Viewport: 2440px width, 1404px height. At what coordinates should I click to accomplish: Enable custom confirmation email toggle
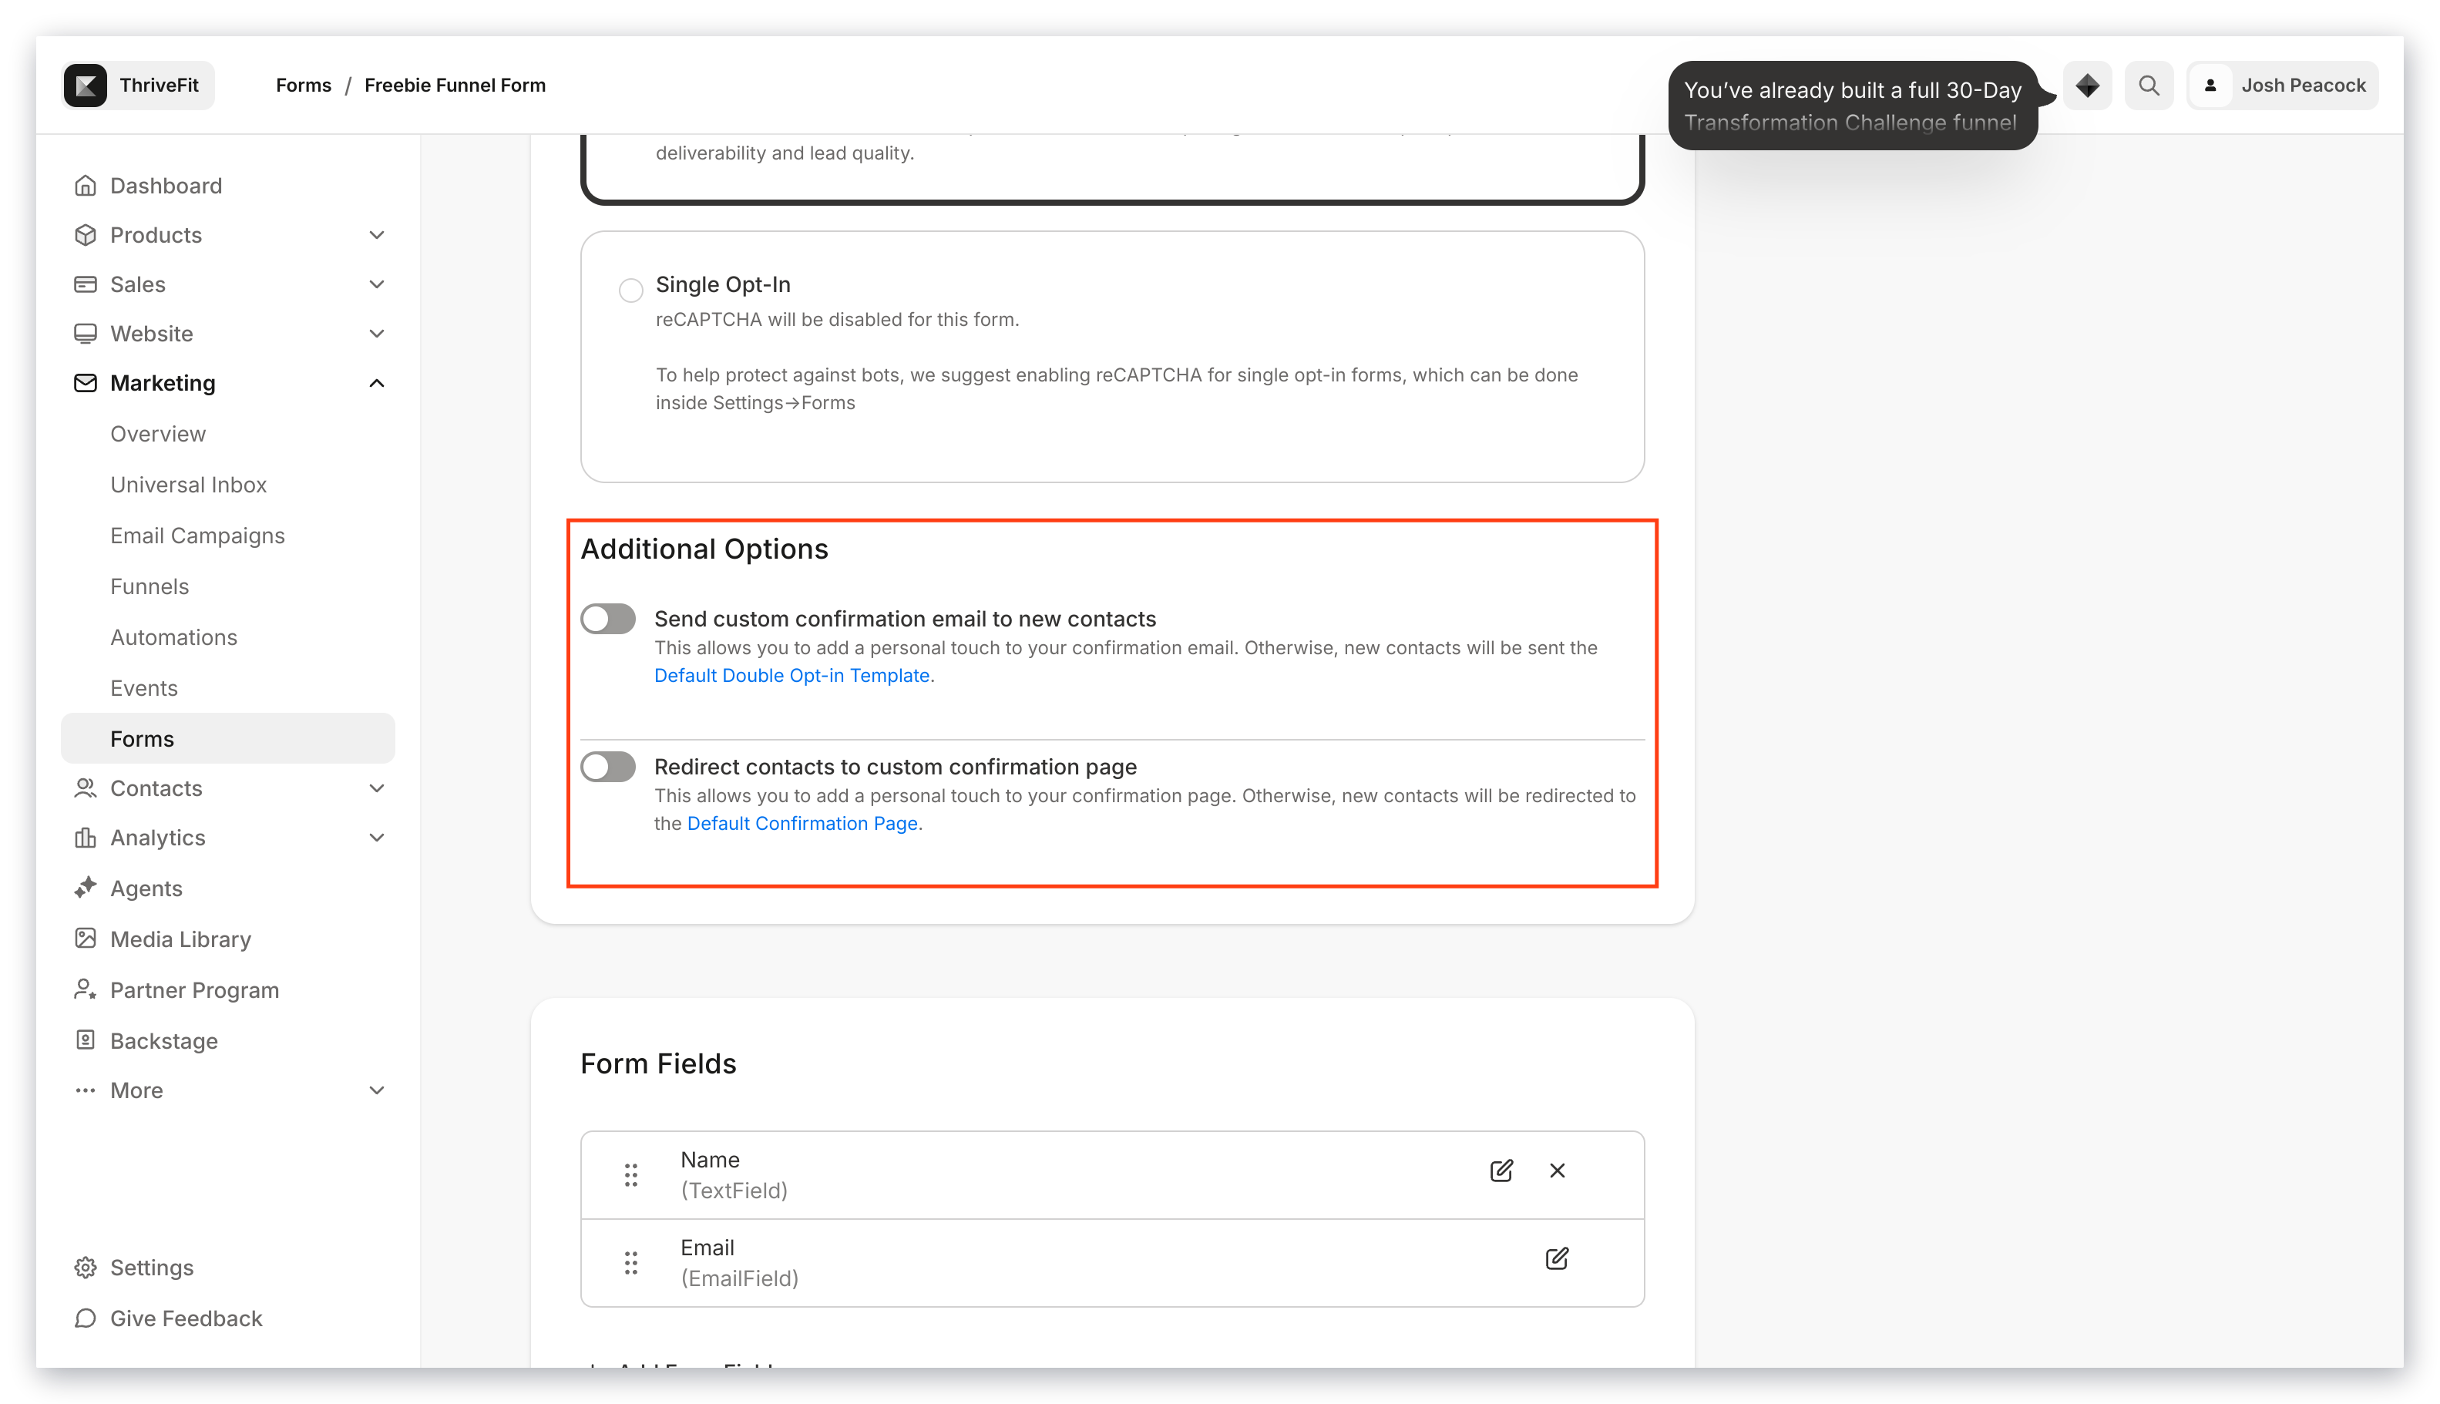coord(607,618)
